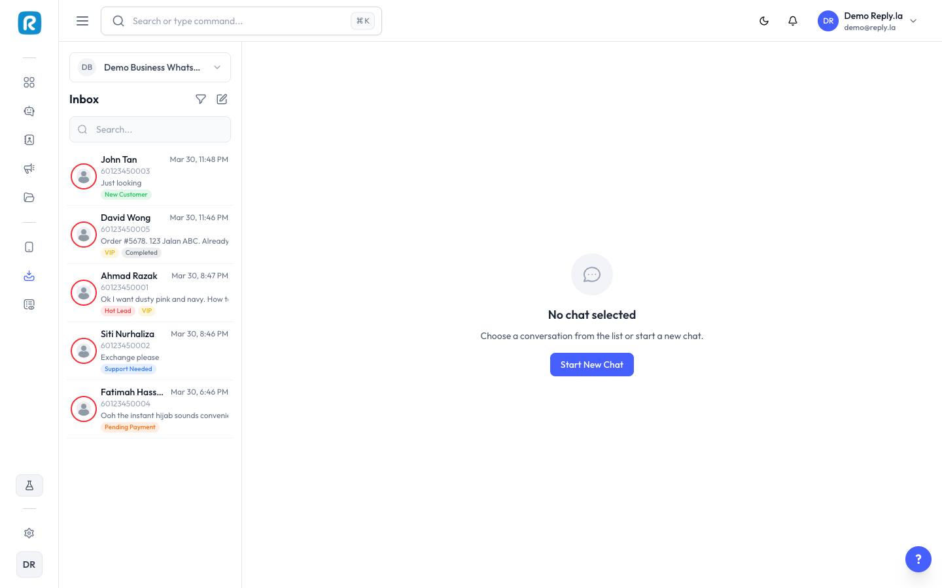Open the campaigns megaphone icon in sidebar

[29, 169]
